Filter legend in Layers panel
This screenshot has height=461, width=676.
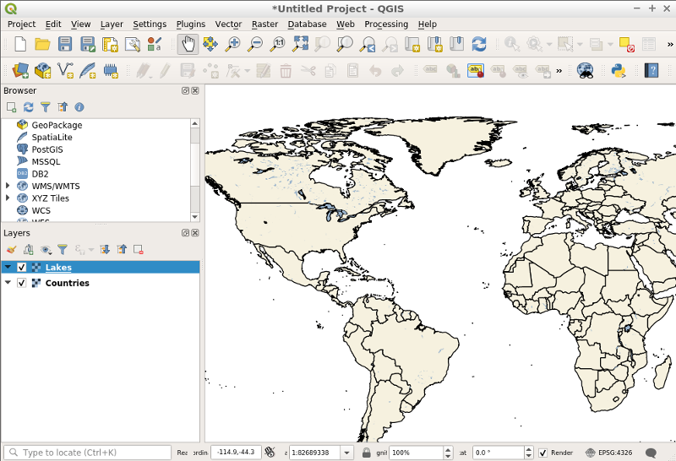tap(63, 249)
